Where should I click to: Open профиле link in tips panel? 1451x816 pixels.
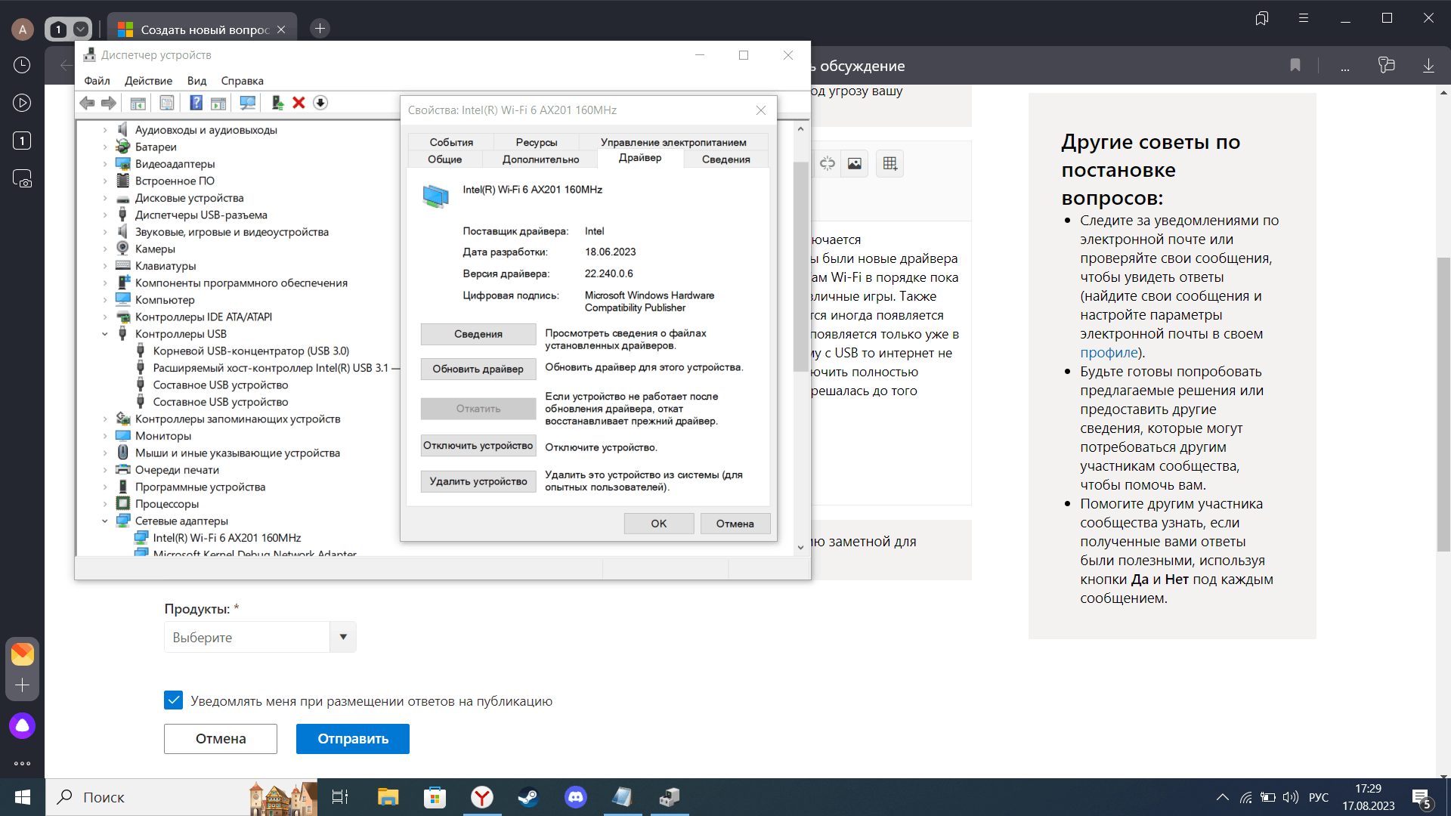coord(1109,353)
